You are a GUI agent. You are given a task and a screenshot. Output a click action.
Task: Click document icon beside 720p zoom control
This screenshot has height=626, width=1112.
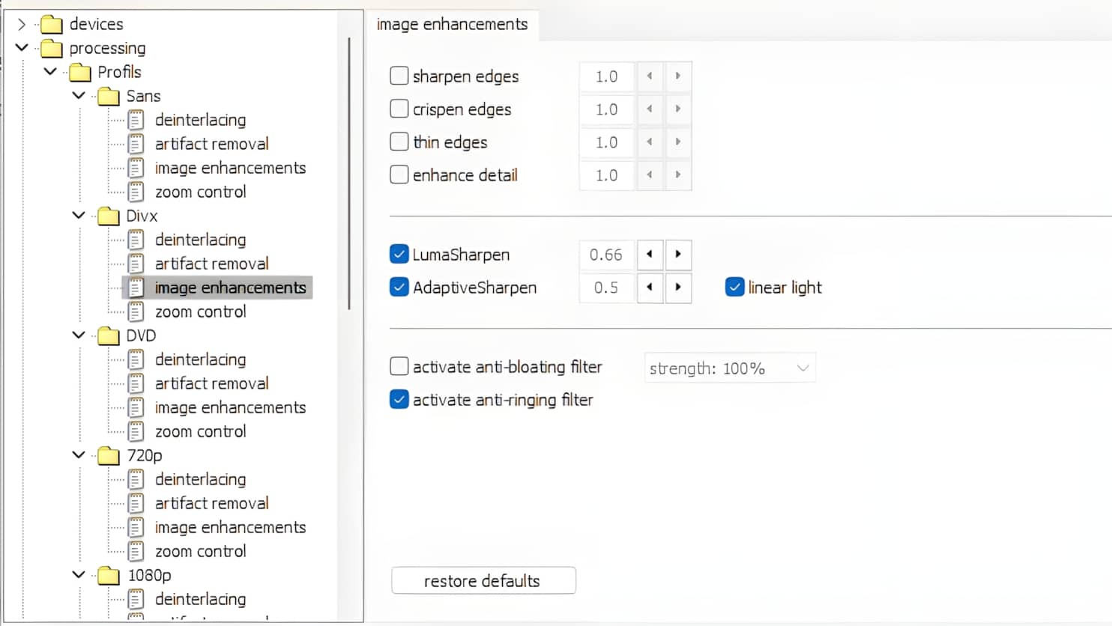point(136,551)
